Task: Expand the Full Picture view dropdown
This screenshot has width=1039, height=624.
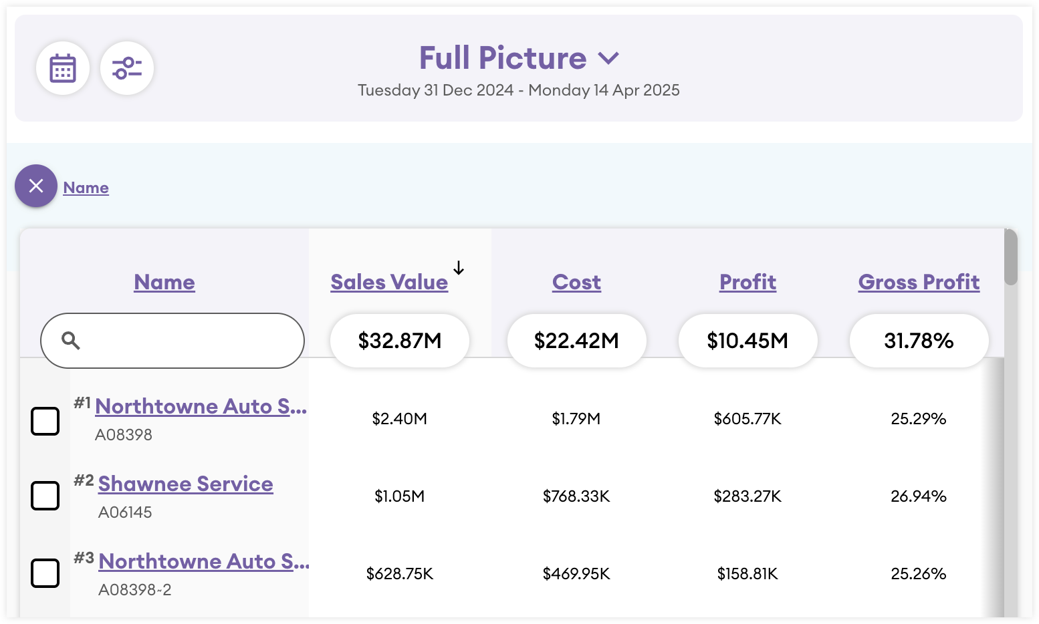Action: 503,58
